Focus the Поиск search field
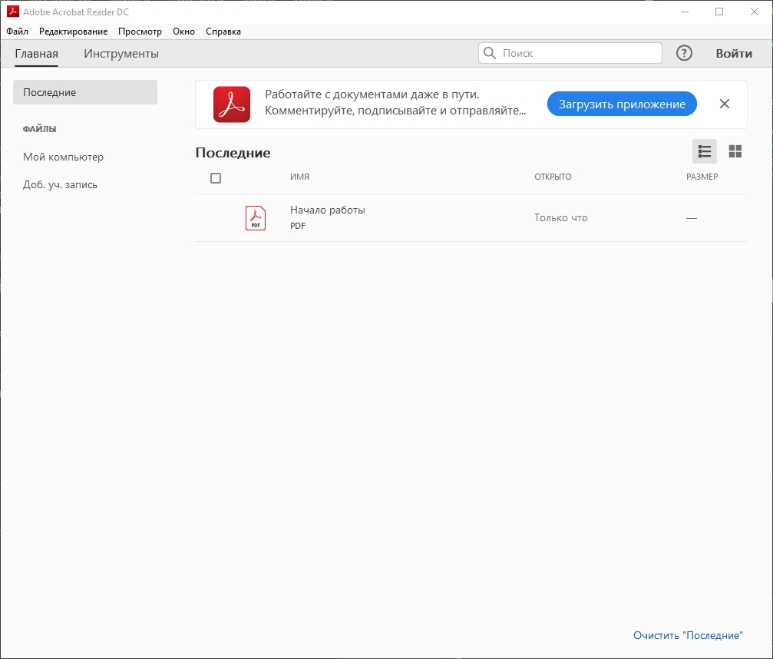Screen dimensions: 773x659 570,53
